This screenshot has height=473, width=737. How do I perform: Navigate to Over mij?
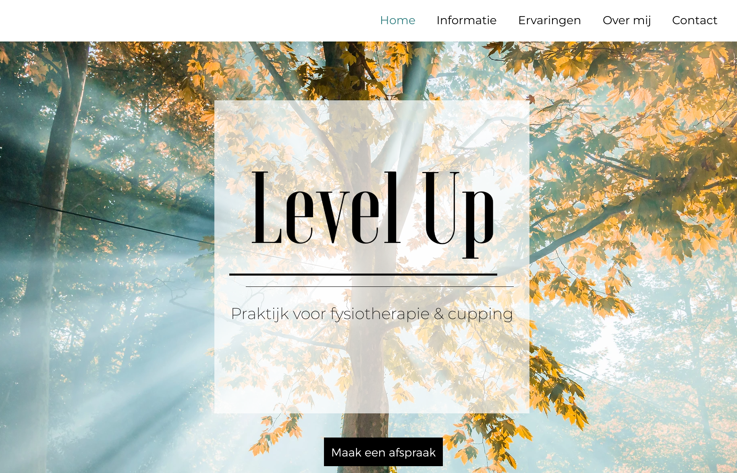(x=627, y=20)
